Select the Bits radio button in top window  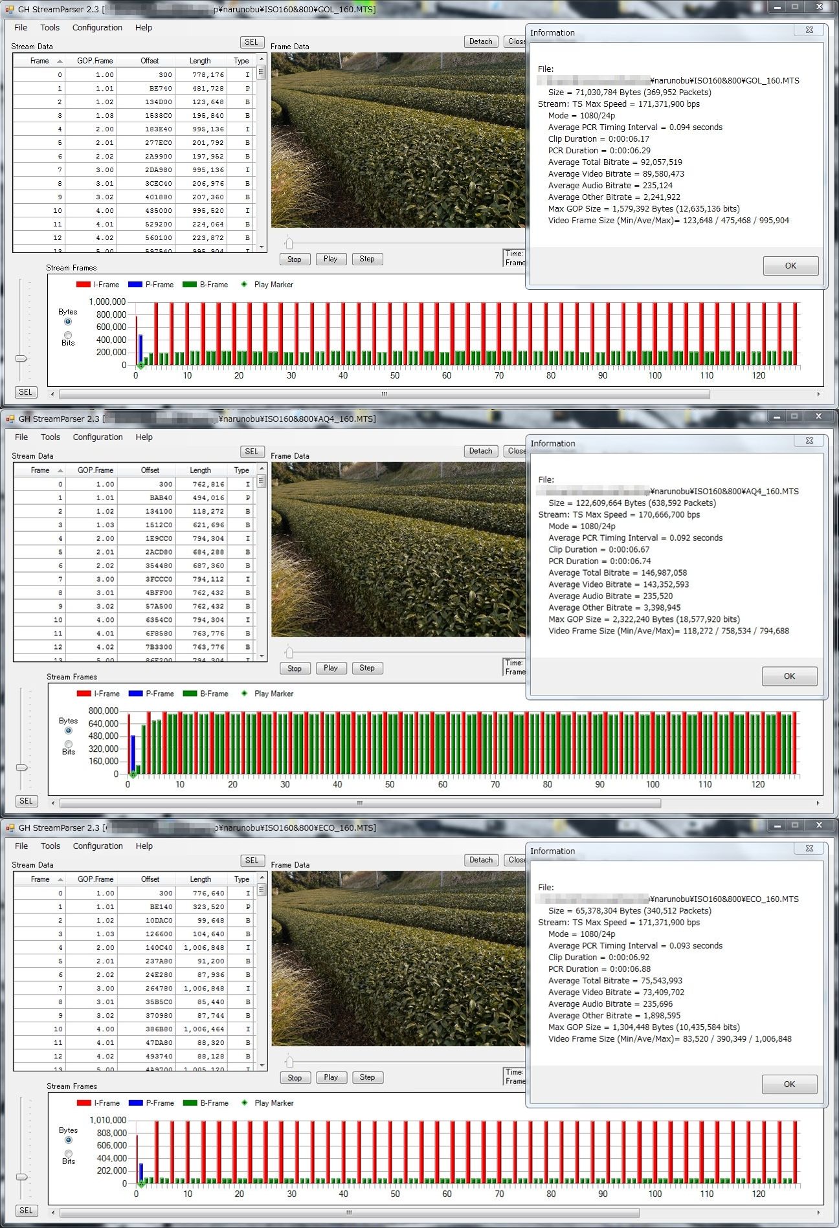(x=68, y=335)
